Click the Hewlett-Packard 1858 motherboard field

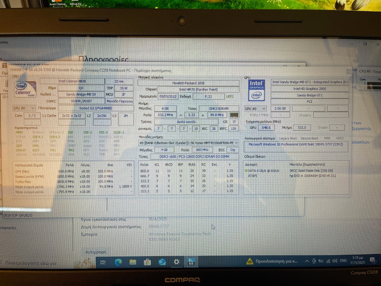(188, 83)
